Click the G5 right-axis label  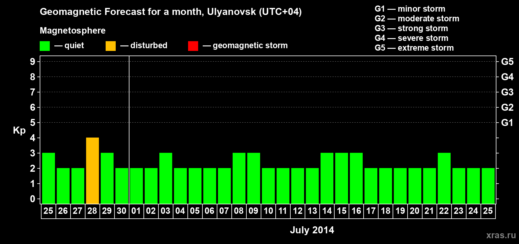(x=507, y=62)
